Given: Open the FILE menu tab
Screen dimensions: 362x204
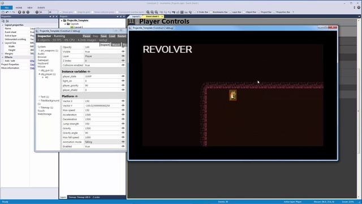Looking at the screenshot, I should tap(6, 7).
